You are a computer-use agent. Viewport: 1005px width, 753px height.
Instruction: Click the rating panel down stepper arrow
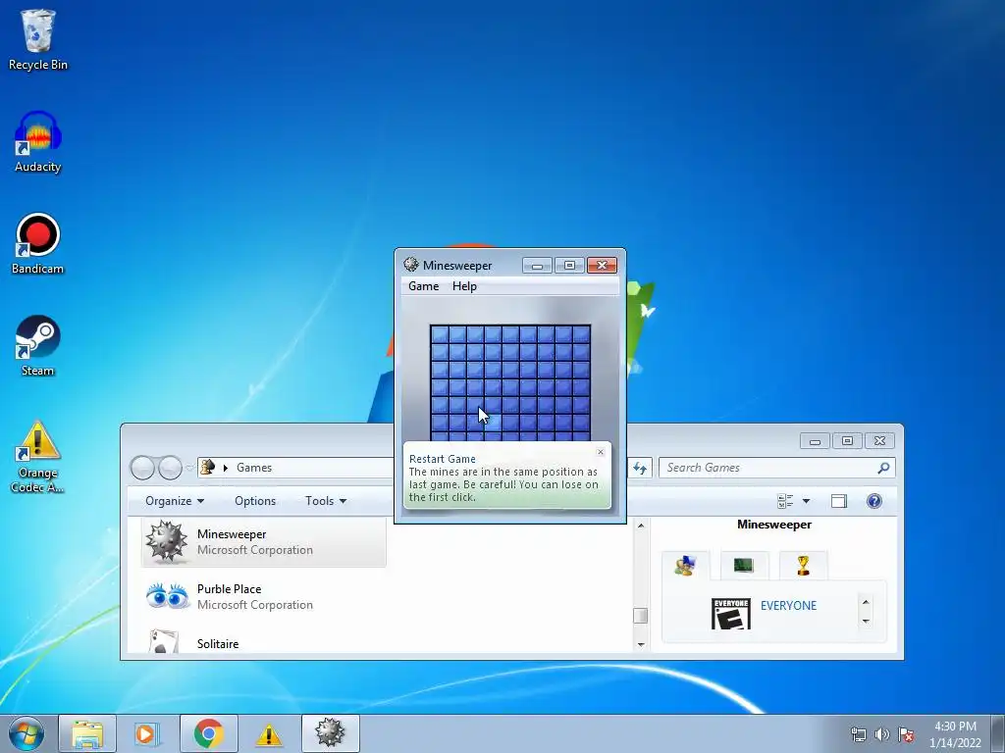tap(866, 621)
